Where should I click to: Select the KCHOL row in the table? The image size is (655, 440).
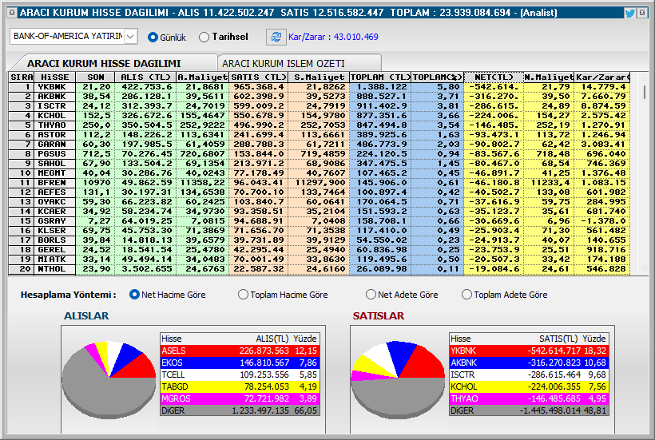click(x=320, y=116)
